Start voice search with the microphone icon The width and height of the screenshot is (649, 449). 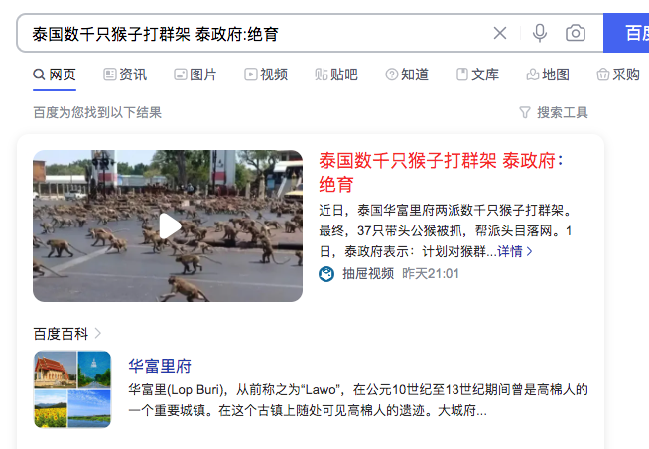[540, 33]
